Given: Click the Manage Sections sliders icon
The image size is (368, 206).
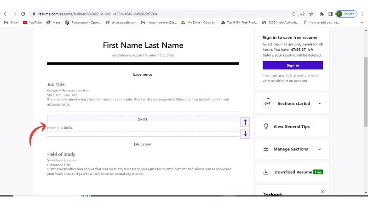Looking at the screenshot, I should pyautogui.click(x=266, y=149).
